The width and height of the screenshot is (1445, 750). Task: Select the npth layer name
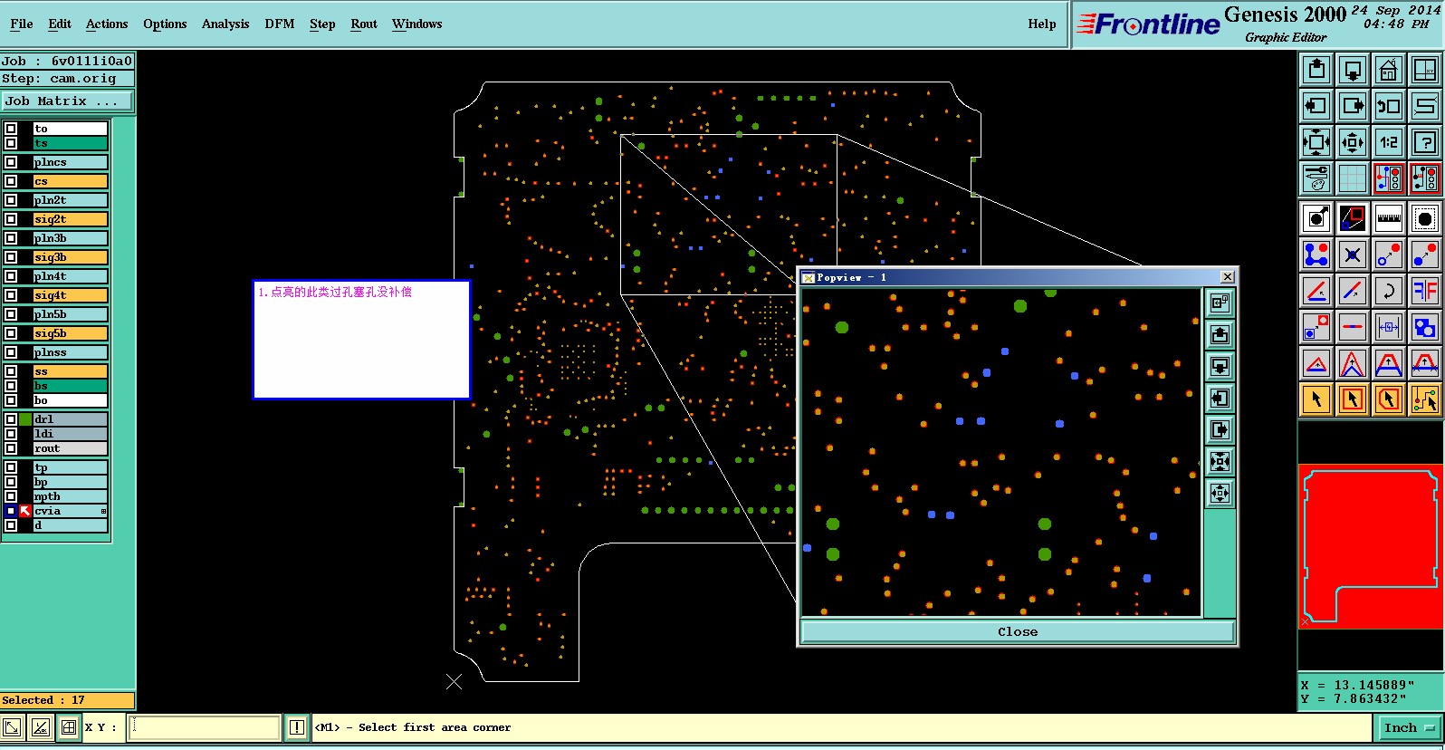pos(71,496)
